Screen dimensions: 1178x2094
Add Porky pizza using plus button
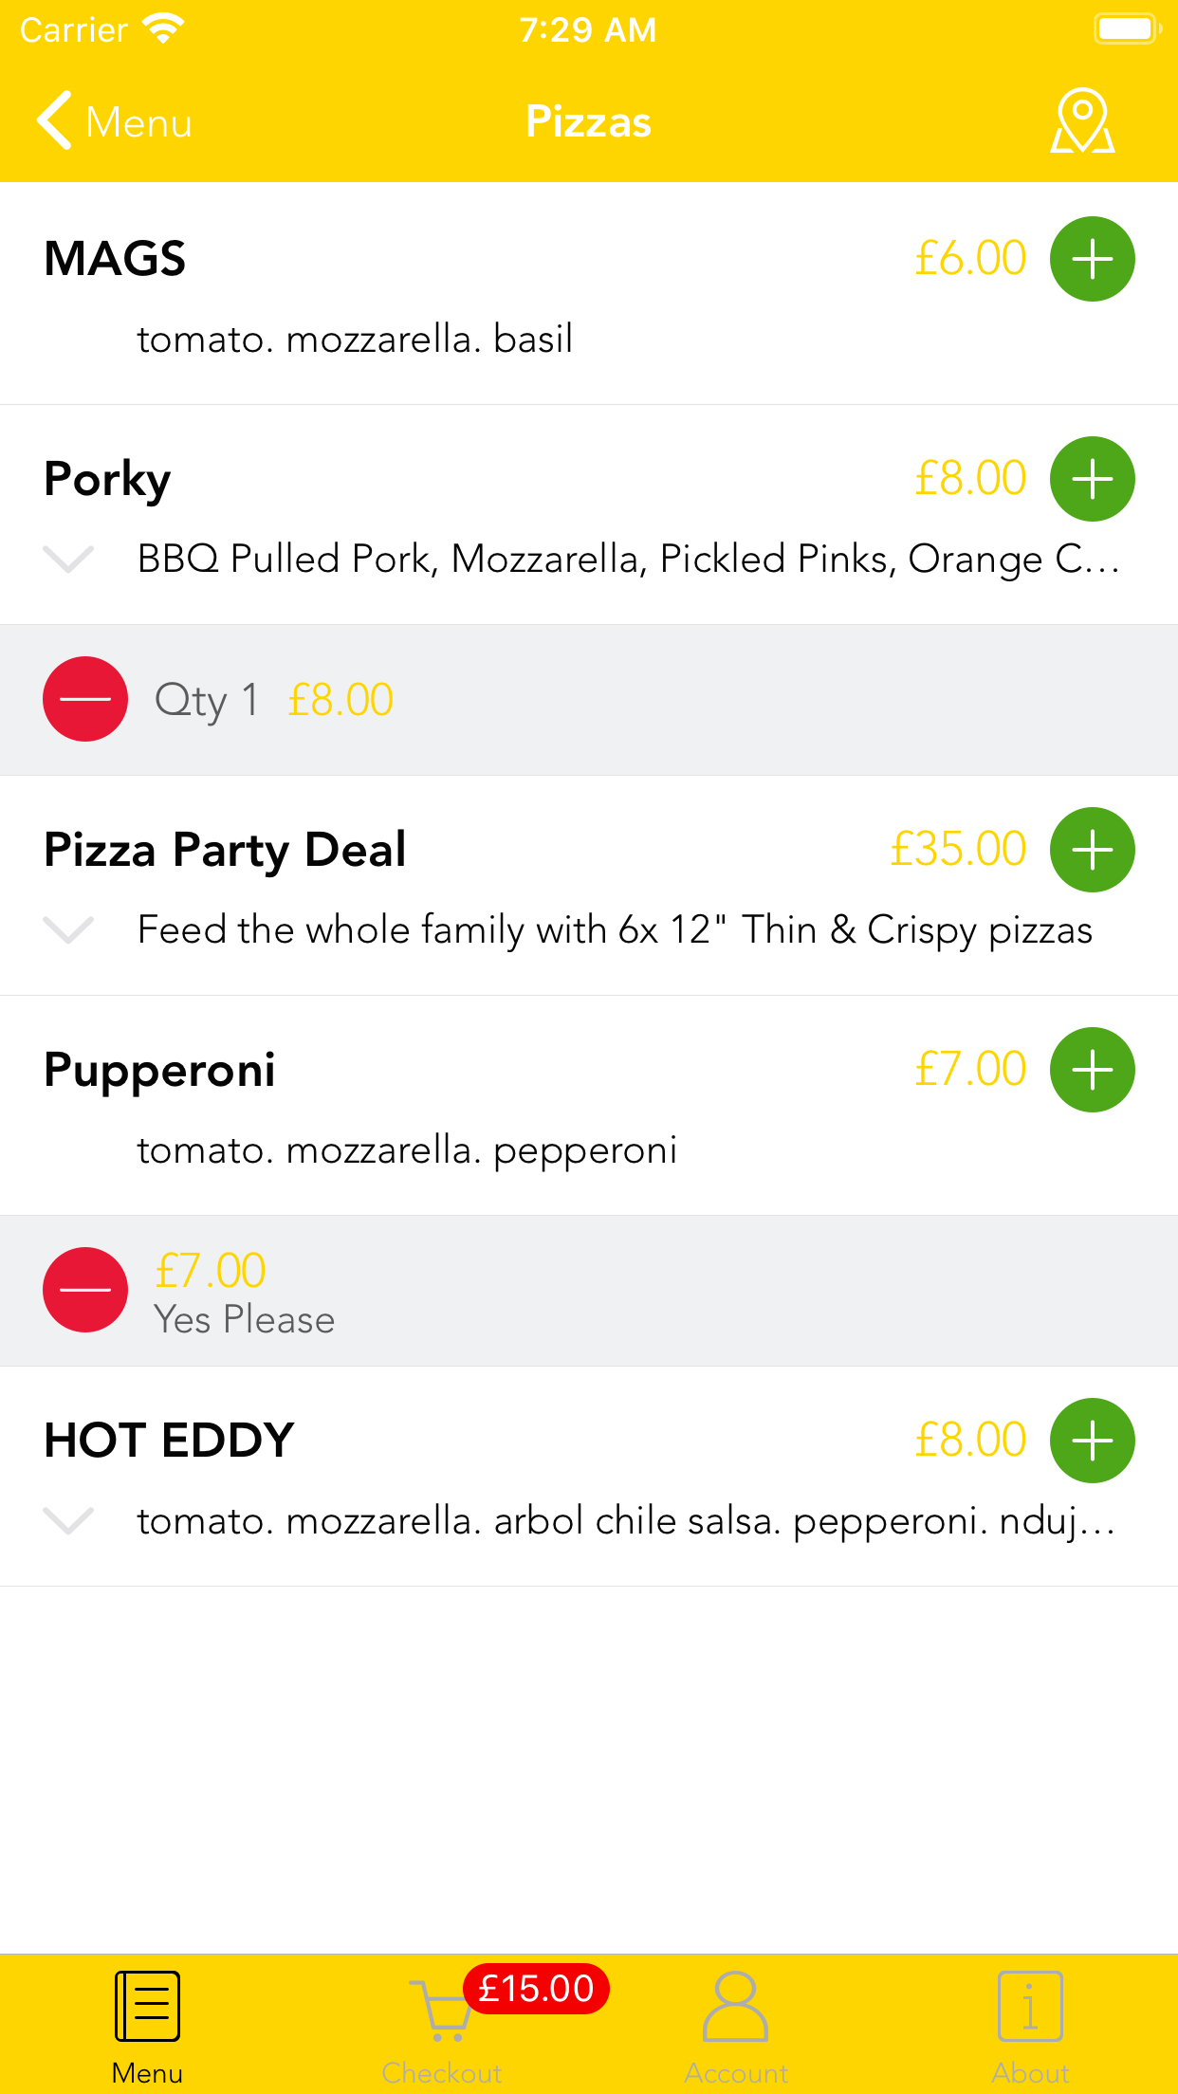(1092, 479)
